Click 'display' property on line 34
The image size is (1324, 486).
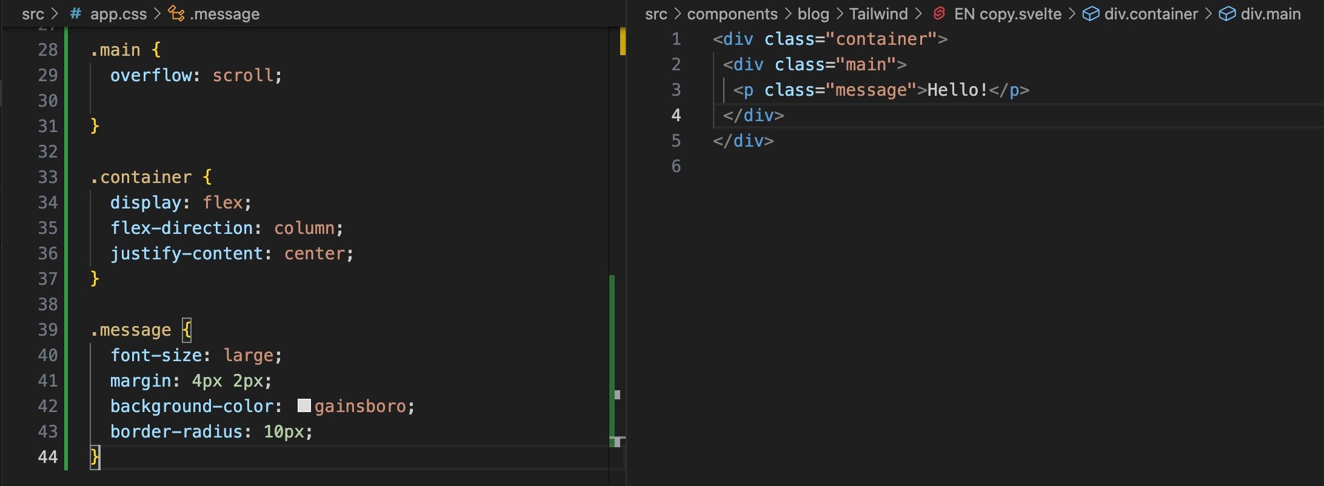(145, 202)
